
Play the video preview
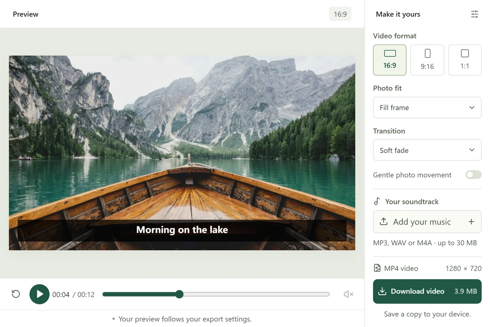click(x=39, y=294)
